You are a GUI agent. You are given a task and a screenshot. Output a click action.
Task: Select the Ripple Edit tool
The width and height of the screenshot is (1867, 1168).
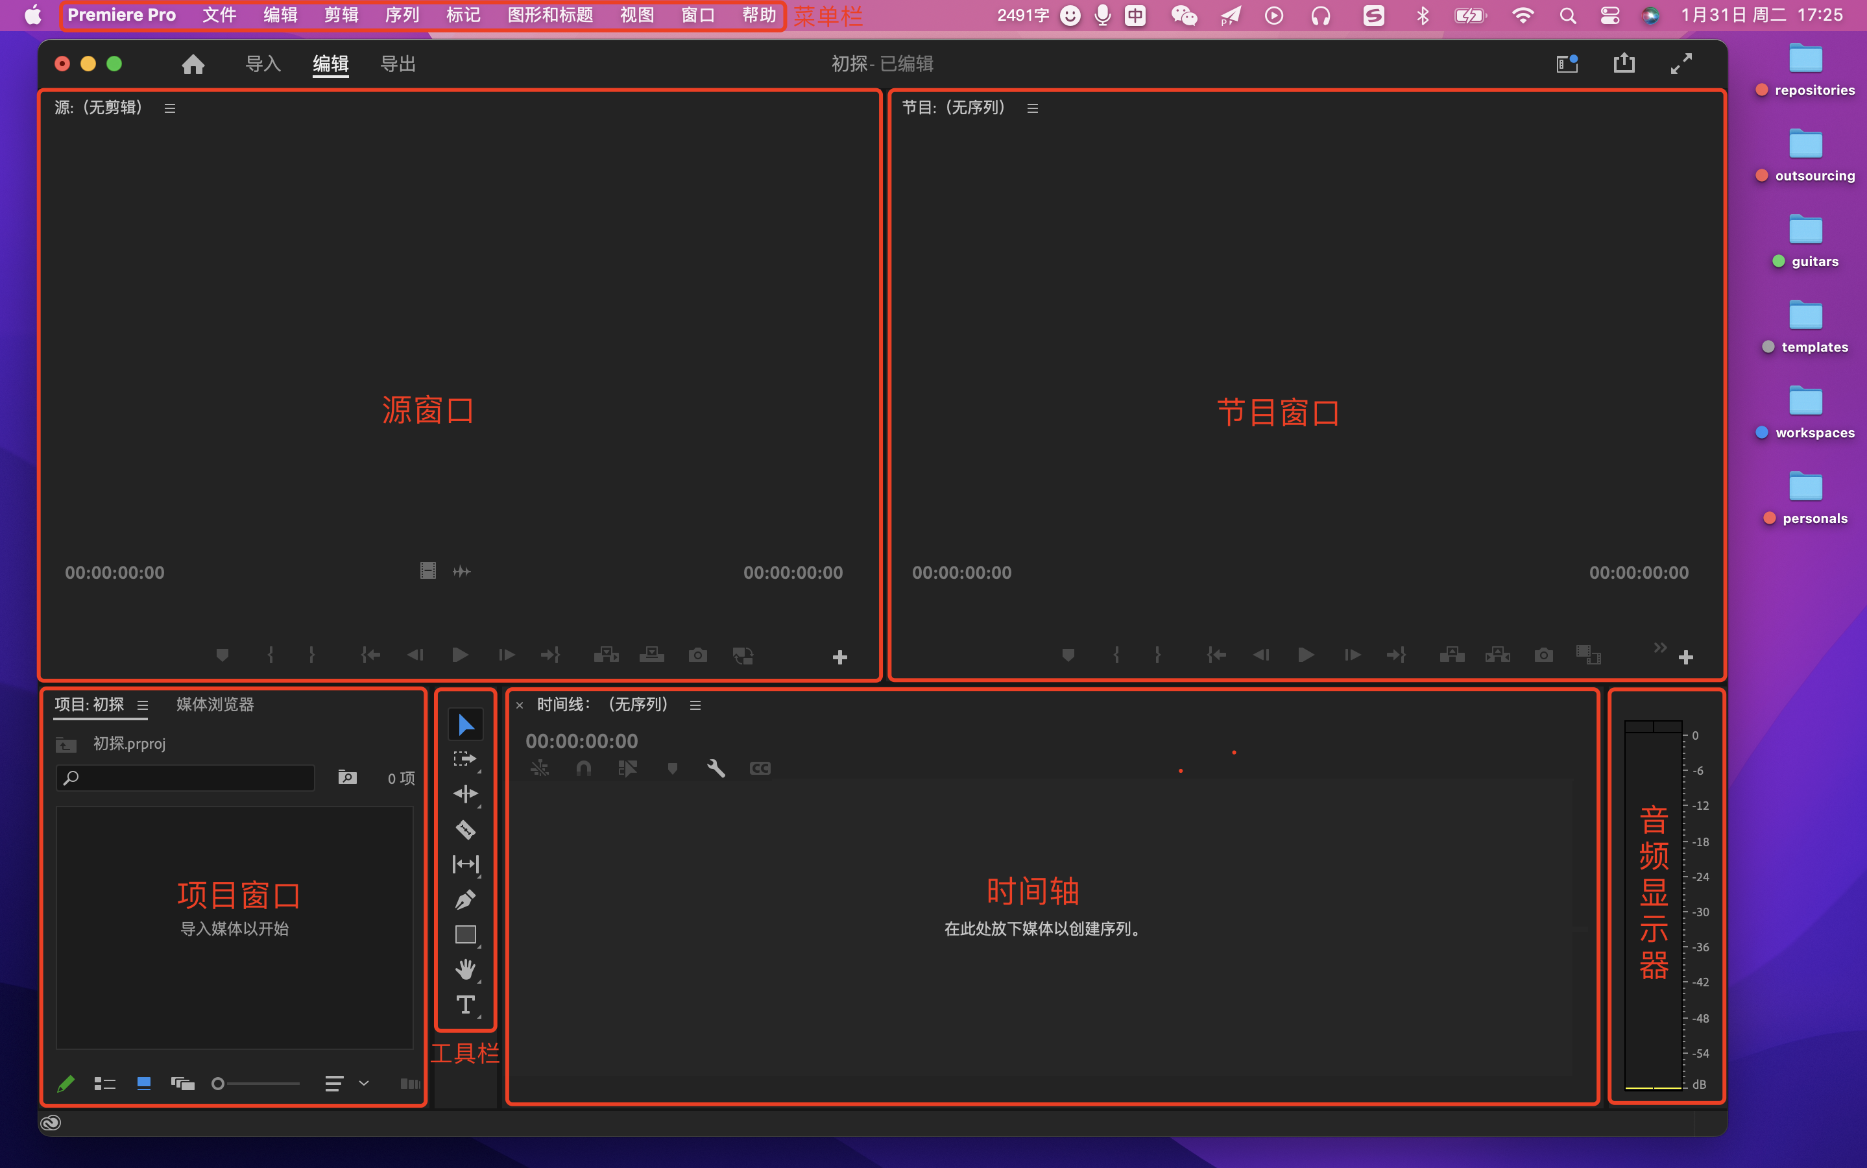click(x=465, y=794)
